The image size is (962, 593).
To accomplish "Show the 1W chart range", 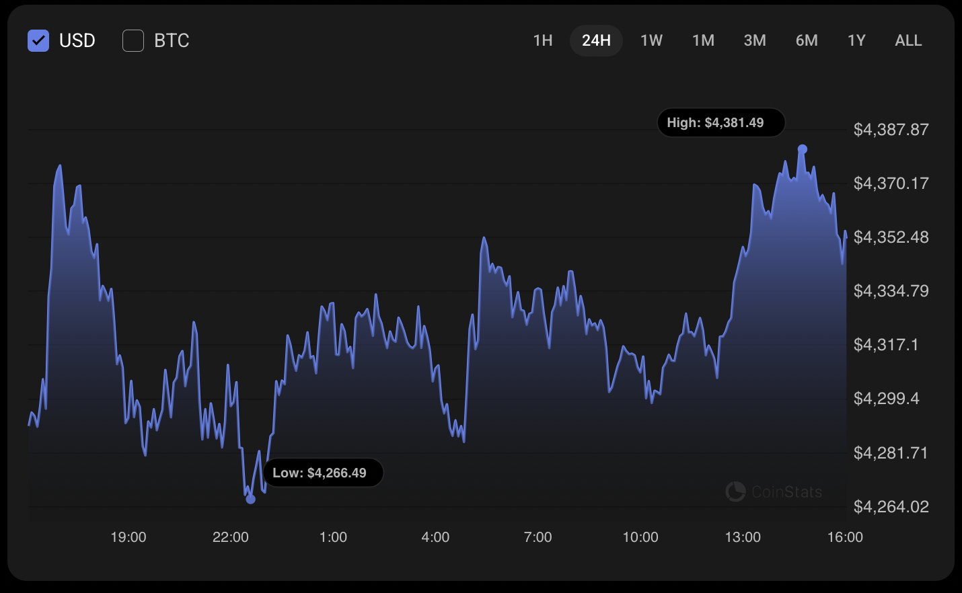I will pos(651,40).
